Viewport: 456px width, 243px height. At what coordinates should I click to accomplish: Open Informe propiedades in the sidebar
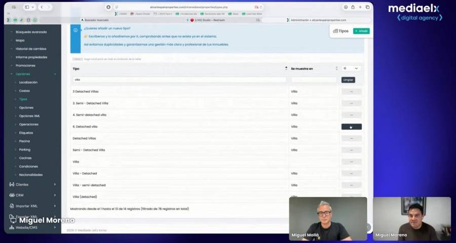31,57
